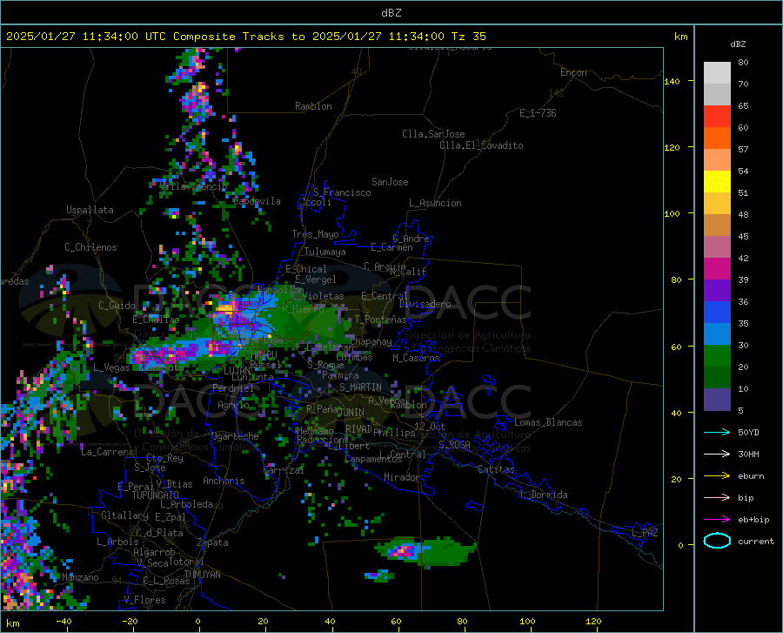Click the L_Dormida place label
This screenshot has height=633, width=783.
tap(543, 495)
